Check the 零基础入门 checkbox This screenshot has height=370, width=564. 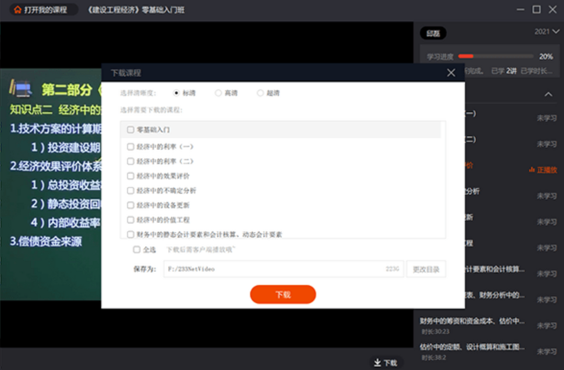pos(131,130)
